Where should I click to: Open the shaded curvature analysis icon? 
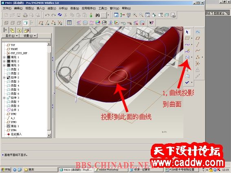pyautogui.click(x=98, y=23)
